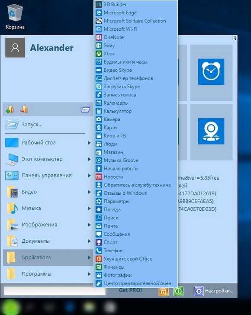Open 3D Builder icon in Applications list
The image size is (251, 315).
99,4
